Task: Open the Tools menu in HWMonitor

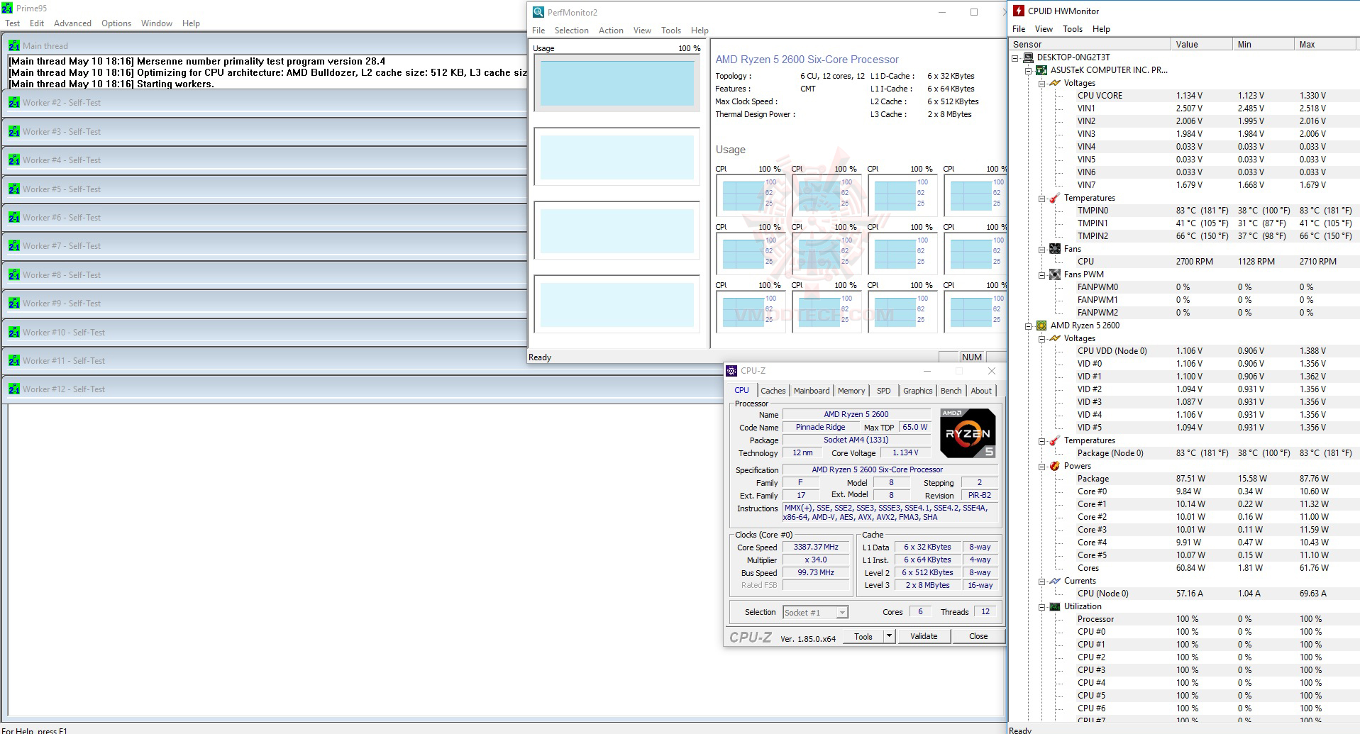Action: click(1073, 29)
